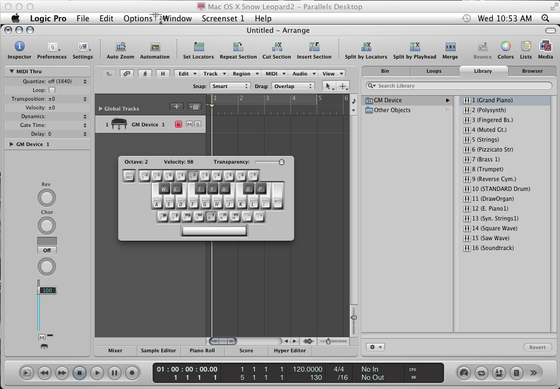Open the Piano Roll editor tab
The height and width of the screenshot is (389, 560).
point(202,351)
